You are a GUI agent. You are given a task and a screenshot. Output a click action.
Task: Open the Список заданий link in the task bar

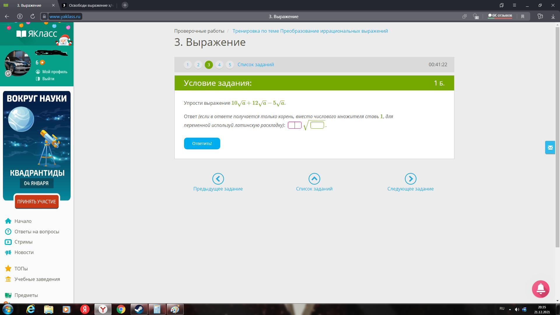coord(256,64)
